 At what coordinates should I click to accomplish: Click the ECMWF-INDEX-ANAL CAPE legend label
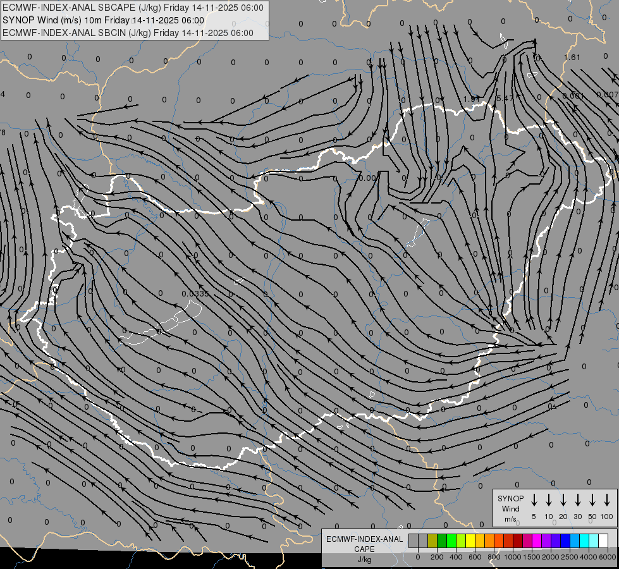click(364, 544)
